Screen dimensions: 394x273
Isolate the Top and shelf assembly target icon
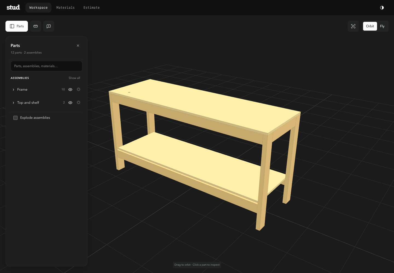(79, 103)
